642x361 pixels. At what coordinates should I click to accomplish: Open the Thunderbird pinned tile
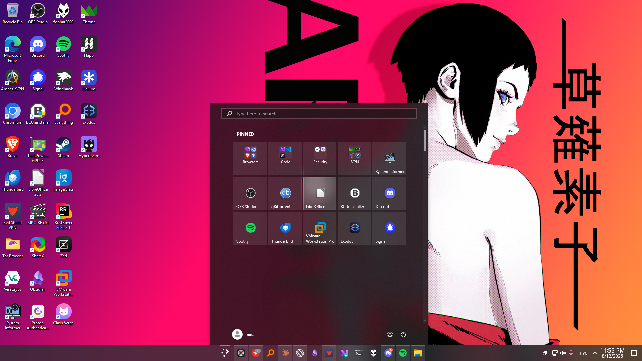point(285,228)
